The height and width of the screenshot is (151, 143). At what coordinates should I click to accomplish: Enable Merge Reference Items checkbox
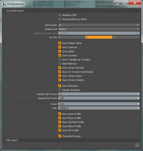click(60, 19)
